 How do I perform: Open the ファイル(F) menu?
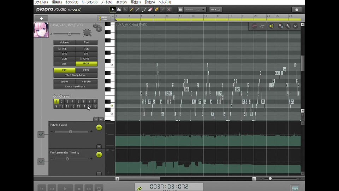[41, 2]
